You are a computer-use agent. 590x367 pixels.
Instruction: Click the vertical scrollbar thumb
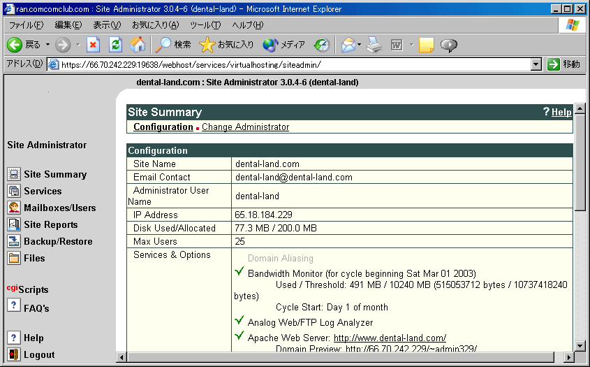[580, 163]
